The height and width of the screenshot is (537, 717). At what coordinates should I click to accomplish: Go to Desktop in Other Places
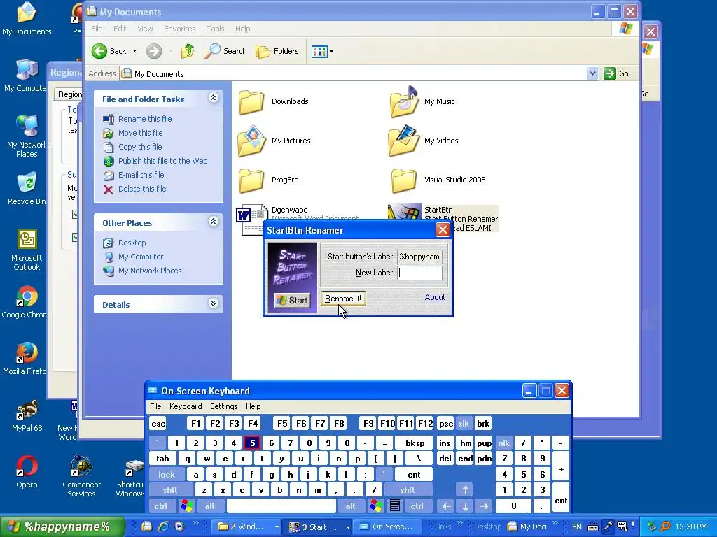coord(132,243)
